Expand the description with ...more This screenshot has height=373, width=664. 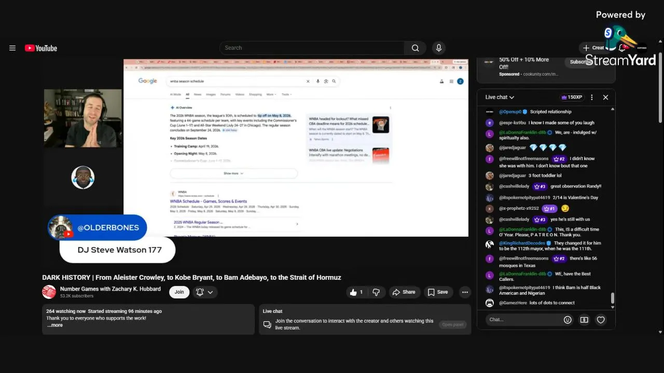(x=54, y=325)
